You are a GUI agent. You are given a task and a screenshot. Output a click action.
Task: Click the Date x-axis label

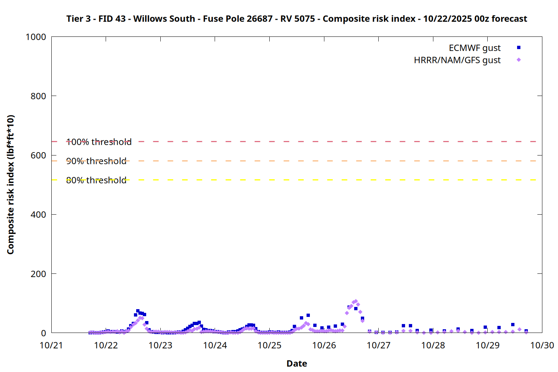(296, 363)
